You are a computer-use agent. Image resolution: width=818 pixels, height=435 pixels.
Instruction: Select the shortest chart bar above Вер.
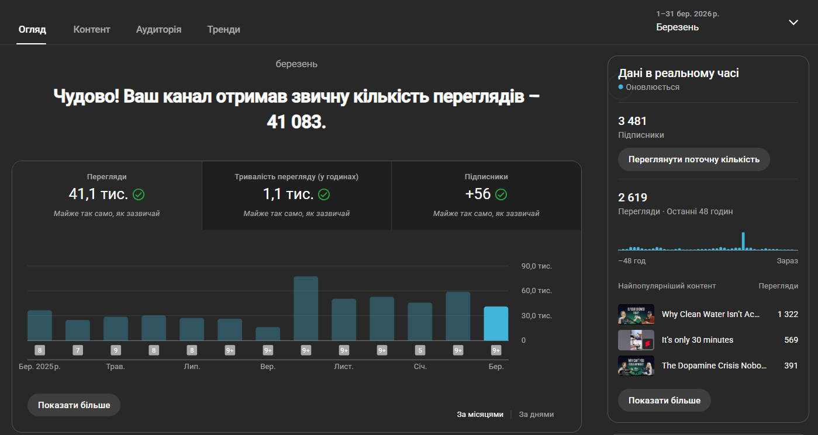click(268, 333)
